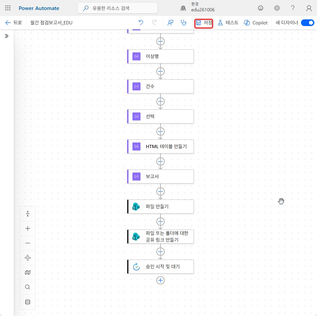Add a new step at flow end
The width and height of the screenshot is (317, 316).
tap(161, 280)
